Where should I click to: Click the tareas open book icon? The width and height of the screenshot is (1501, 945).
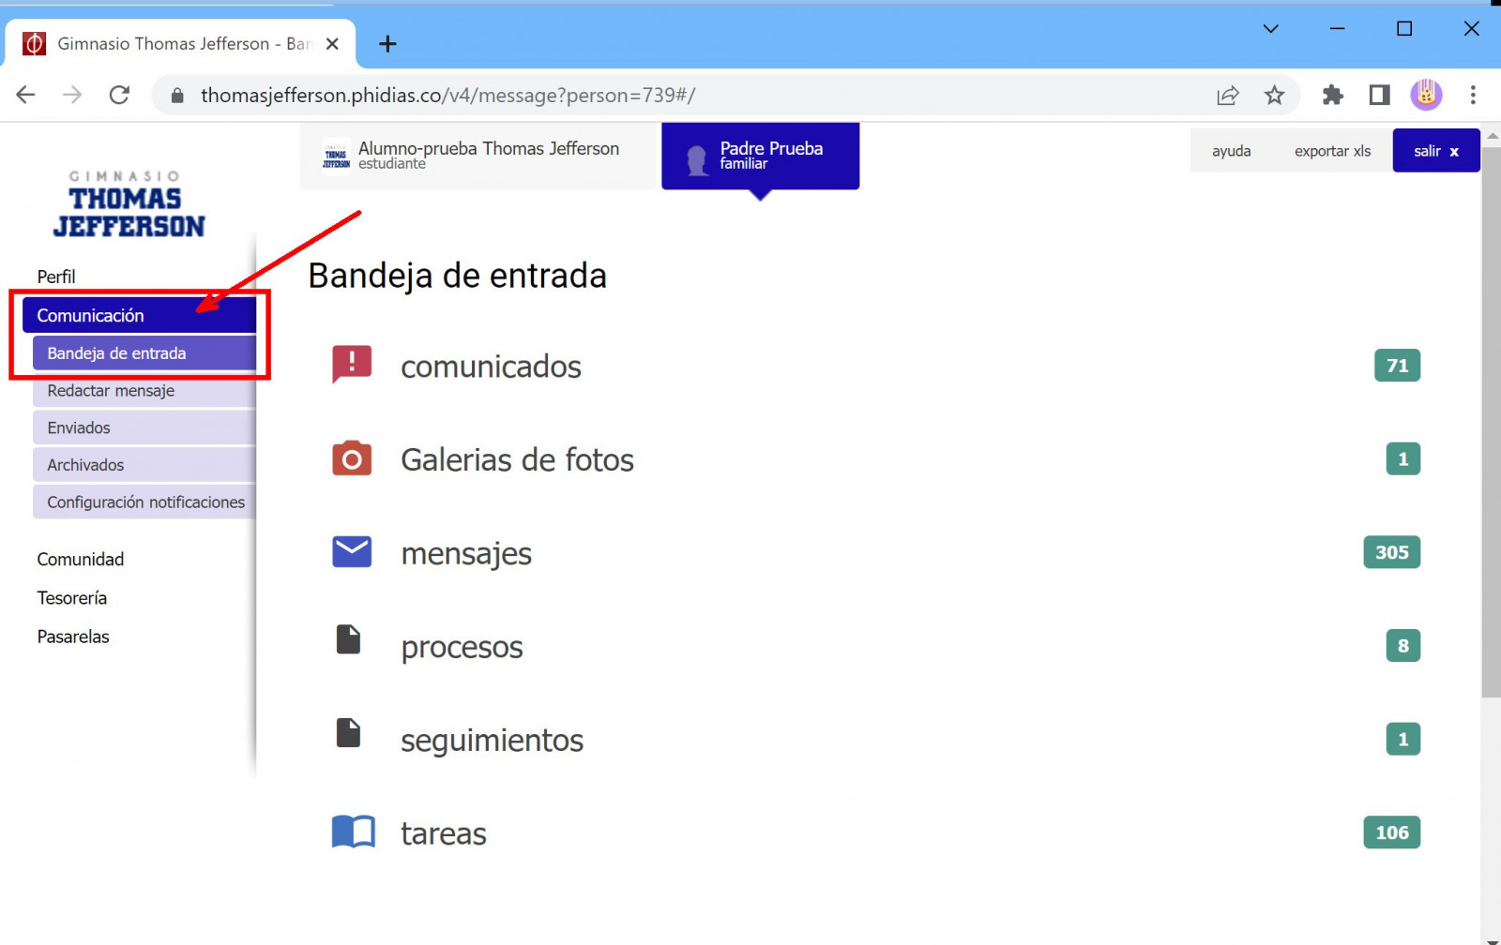[x=353, y=832]
